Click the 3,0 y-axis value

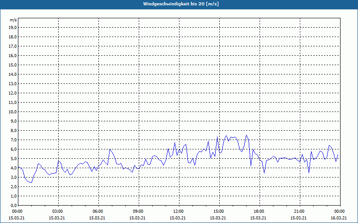coord(14,177)
